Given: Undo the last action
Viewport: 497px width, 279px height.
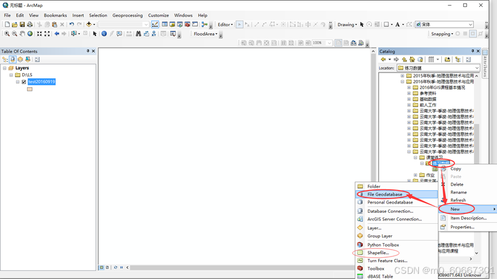Looking at the screenshot, I should 72,24.
